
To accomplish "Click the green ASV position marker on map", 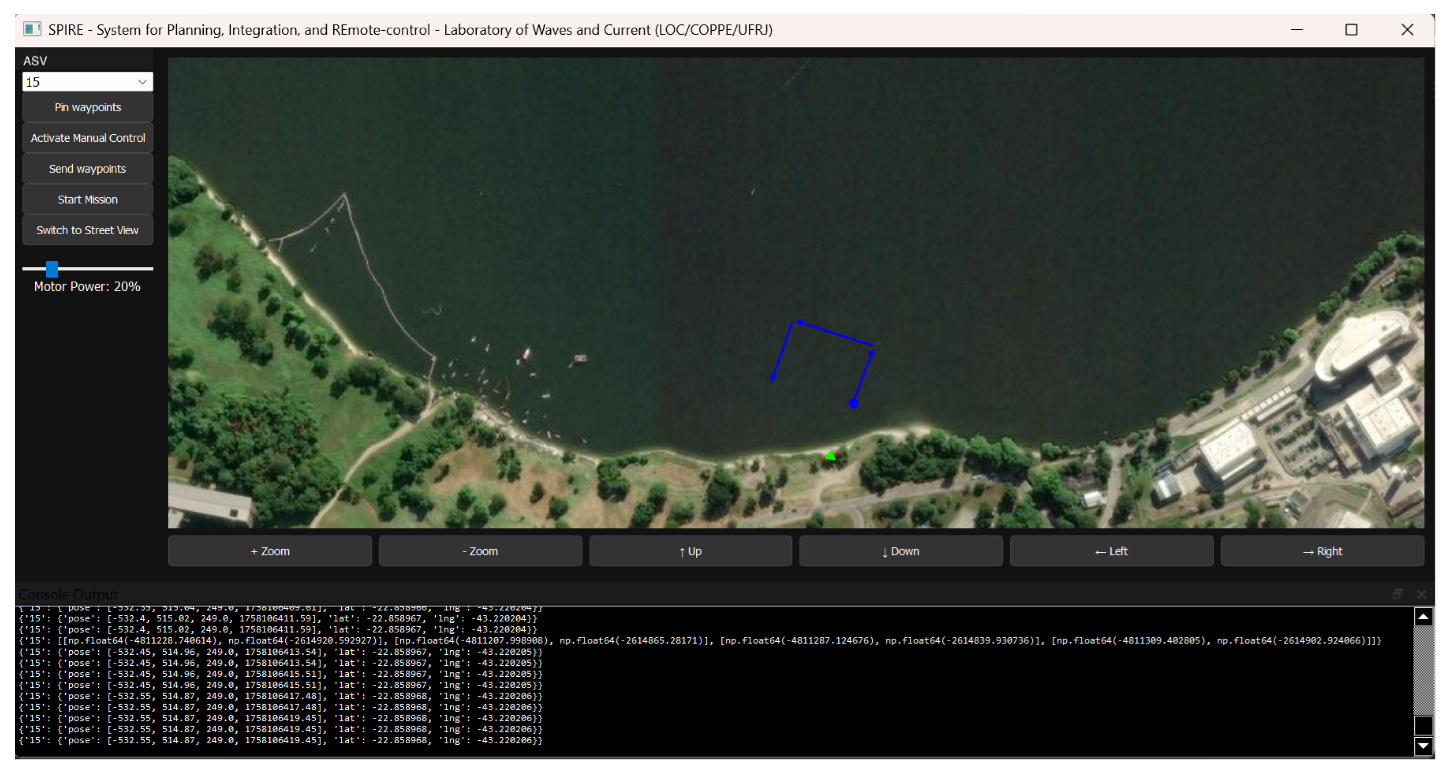I will point(830,455).
